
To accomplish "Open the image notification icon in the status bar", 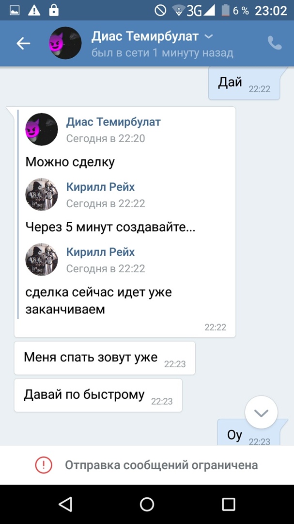I will (x=15, y=11).
